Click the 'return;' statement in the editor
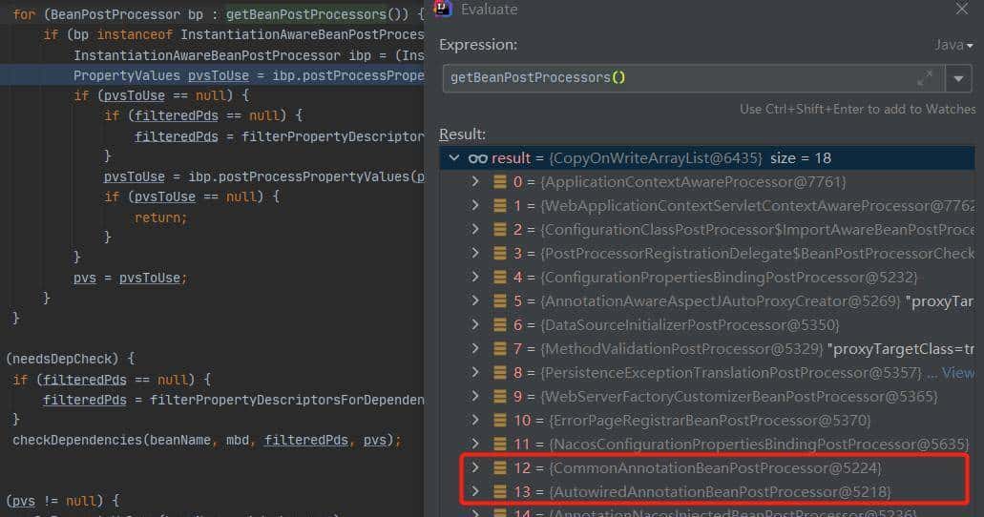This screenshot has height=517, width=984. [x=160, y=217]
